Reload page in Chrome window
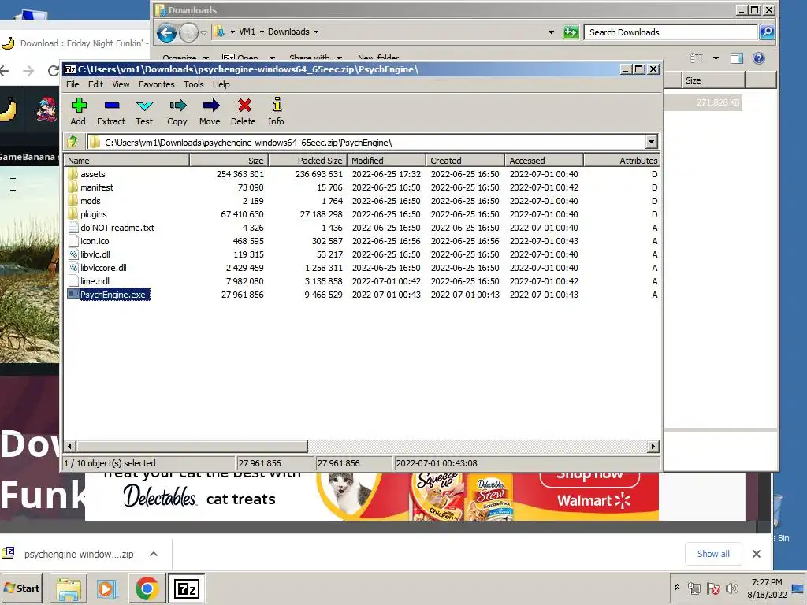Screen dimensions: 807x605 tap(53, 70)
